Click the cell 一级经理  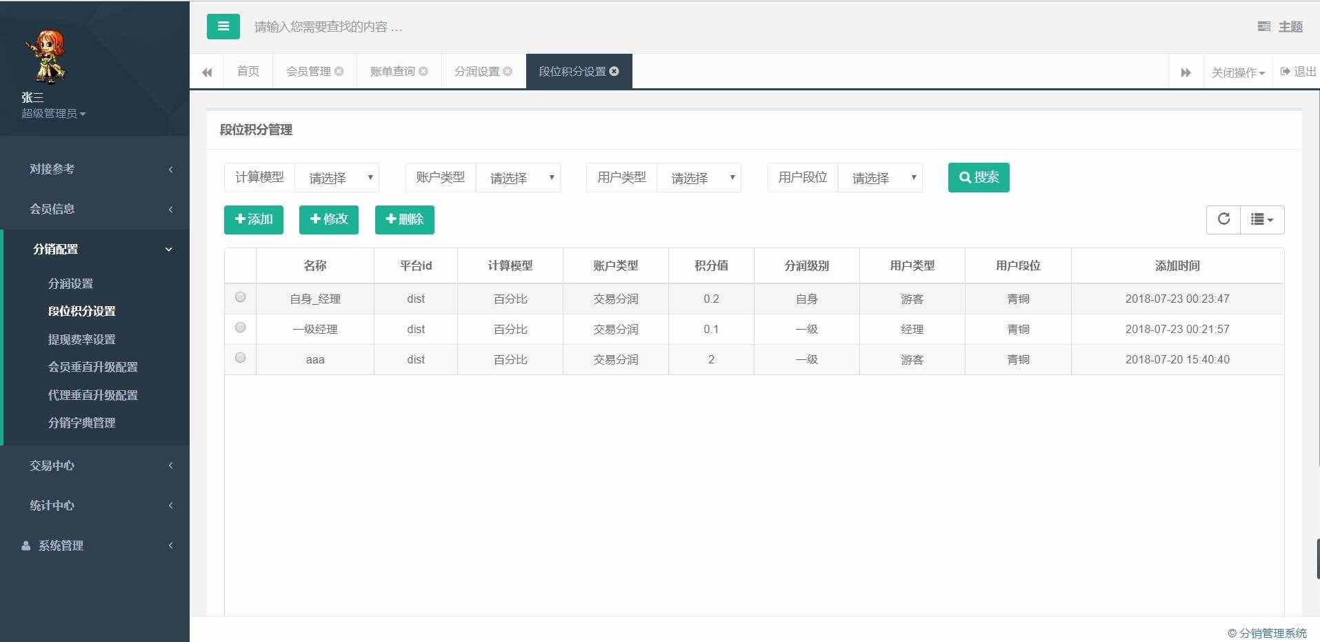click(x=315, y=329)
